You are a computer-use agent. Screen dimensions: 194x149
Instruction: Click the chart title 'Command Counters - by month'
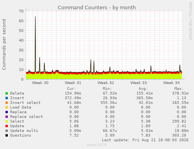(x=97, y=8)
